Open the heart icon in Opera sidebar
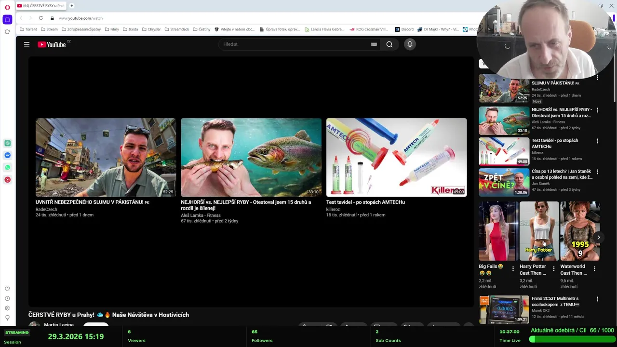Image resolution: width=617 pixels, height=347 pixels. coord(7,289)
